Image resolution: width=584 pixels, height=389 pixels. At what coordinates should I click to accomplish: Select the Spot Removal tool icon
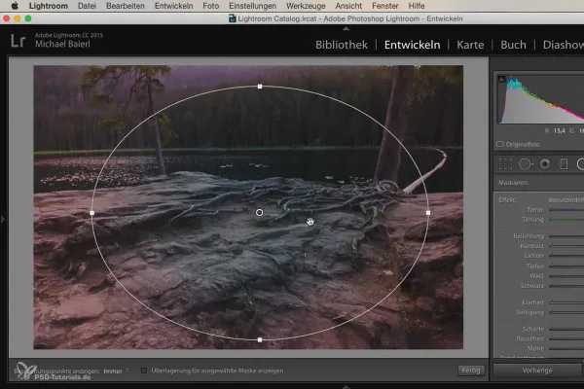pyautogui.click(x=526, y=163)
